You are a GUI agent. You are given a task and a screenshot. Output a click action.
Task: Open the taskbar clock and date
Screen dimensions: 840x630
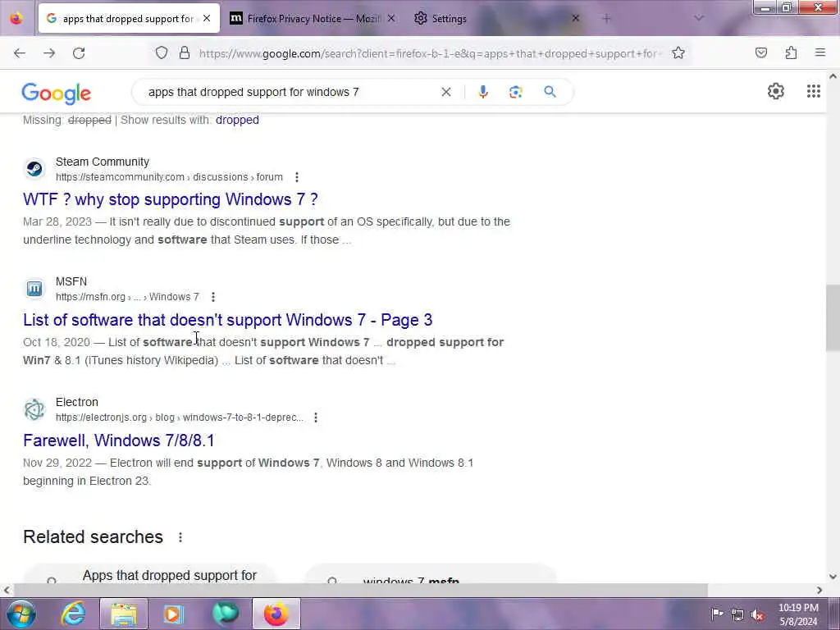[x=798, y=614]
